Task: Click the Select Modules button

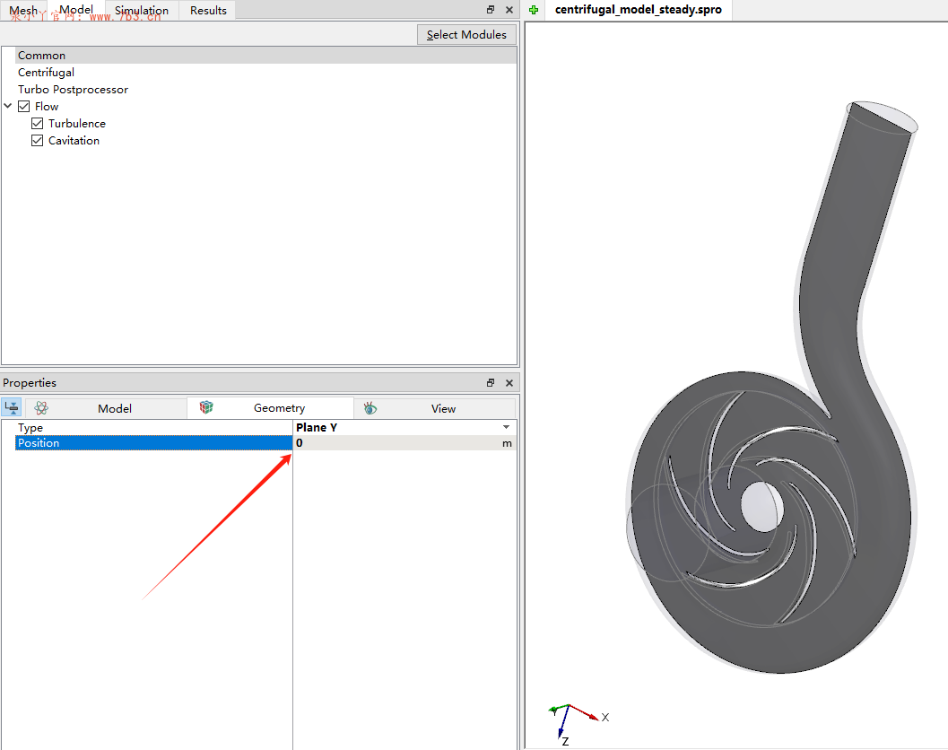Action: click(466, 35)
